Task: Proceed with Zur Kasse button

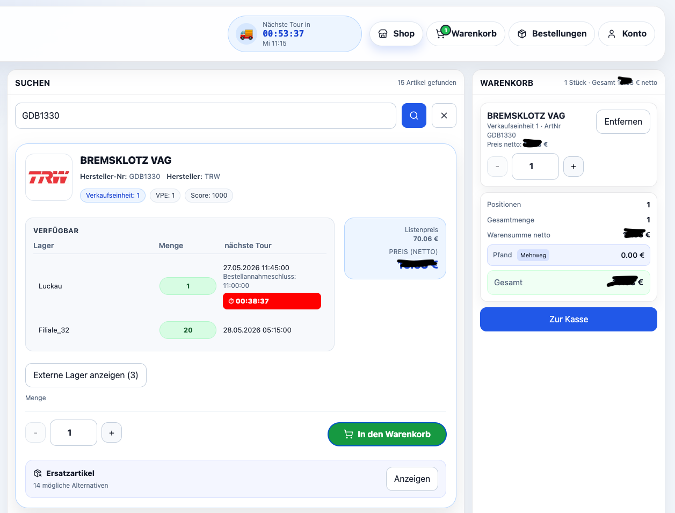Action: click(569, 319)
